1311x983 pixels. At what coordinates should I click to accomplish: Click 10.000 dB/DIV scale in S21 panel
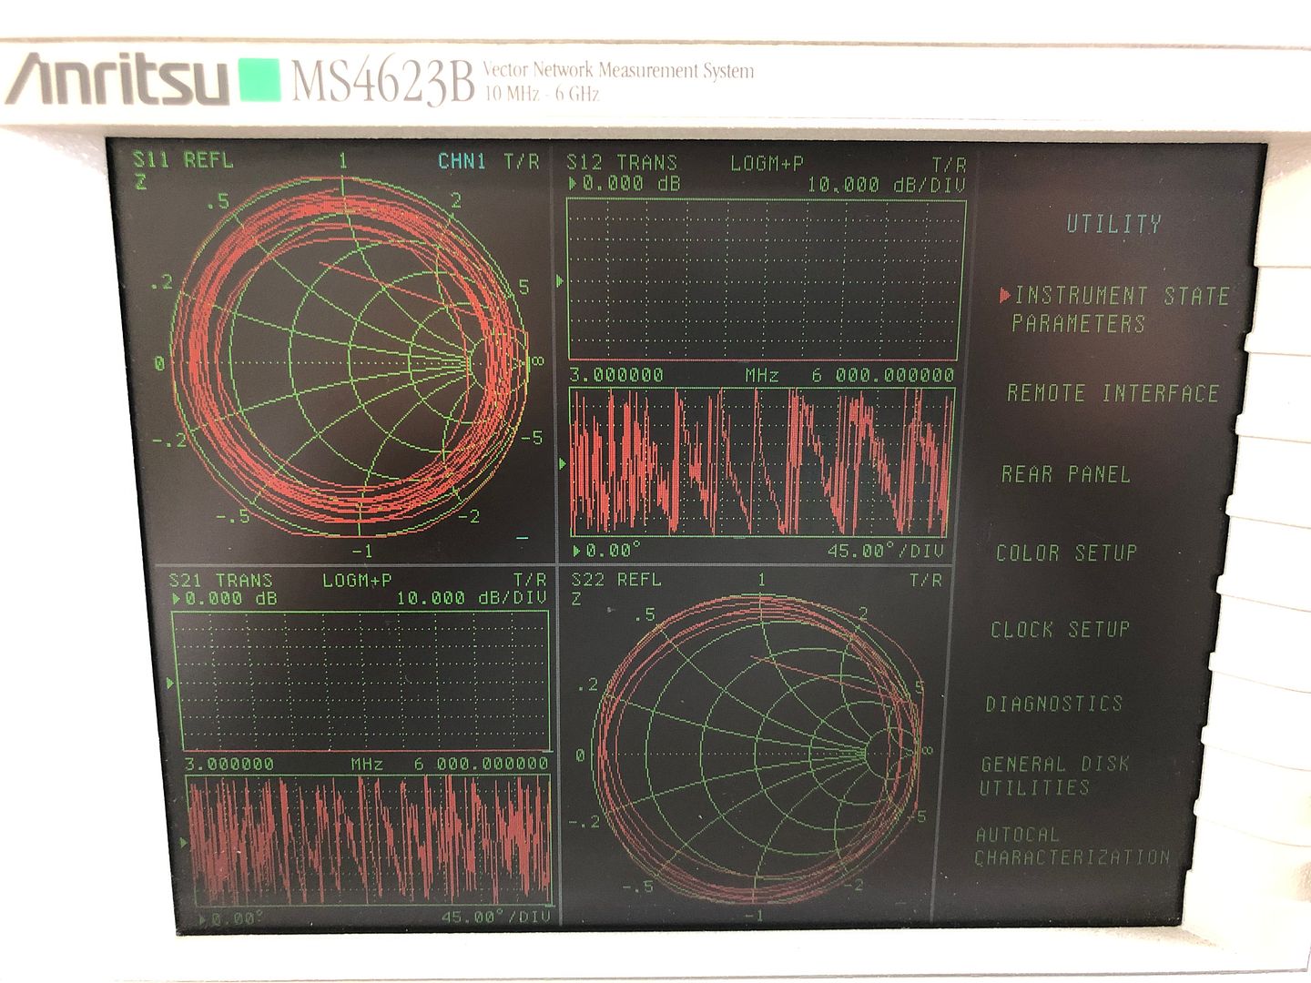tap(472, 598)
